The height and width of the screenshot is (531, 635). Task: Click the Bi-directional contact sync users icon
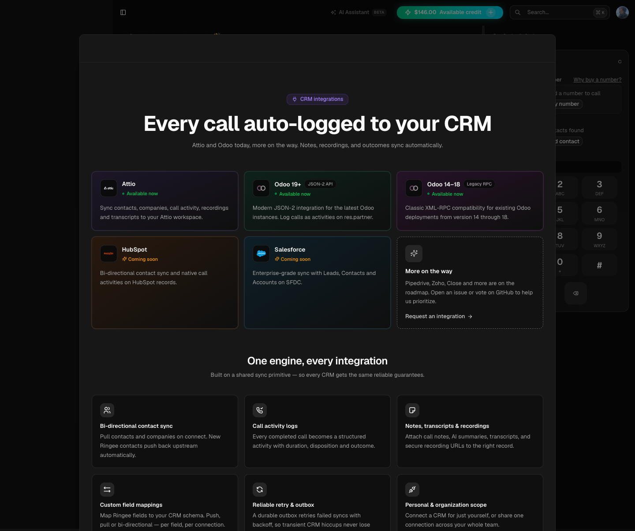[107, 410]
